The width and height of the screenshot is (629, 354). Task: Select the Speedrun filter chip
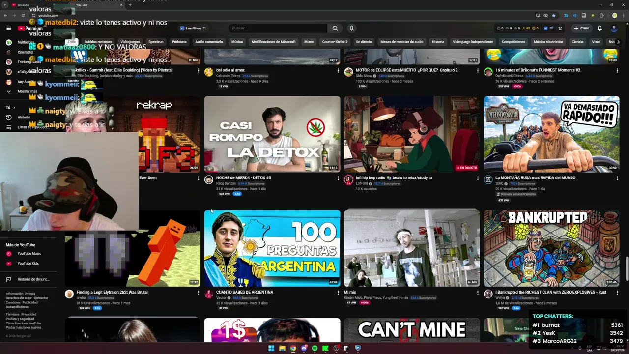(156, 42)
